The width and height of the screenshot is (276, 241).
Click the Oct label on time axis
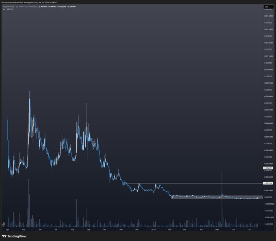(105, 229)
